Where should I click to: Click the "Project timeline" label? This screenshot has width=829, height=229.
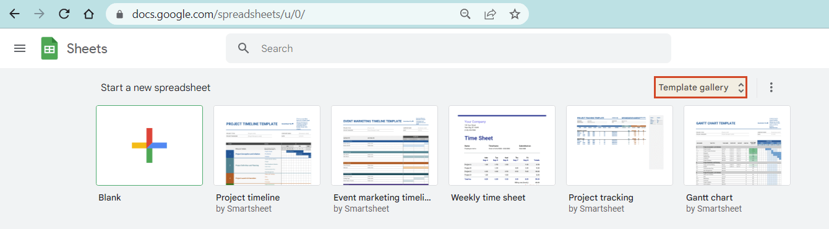coord(247,197)
